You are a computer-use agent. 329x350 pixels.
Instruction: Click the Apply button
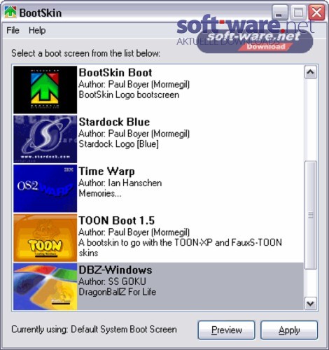click(289, 330)
